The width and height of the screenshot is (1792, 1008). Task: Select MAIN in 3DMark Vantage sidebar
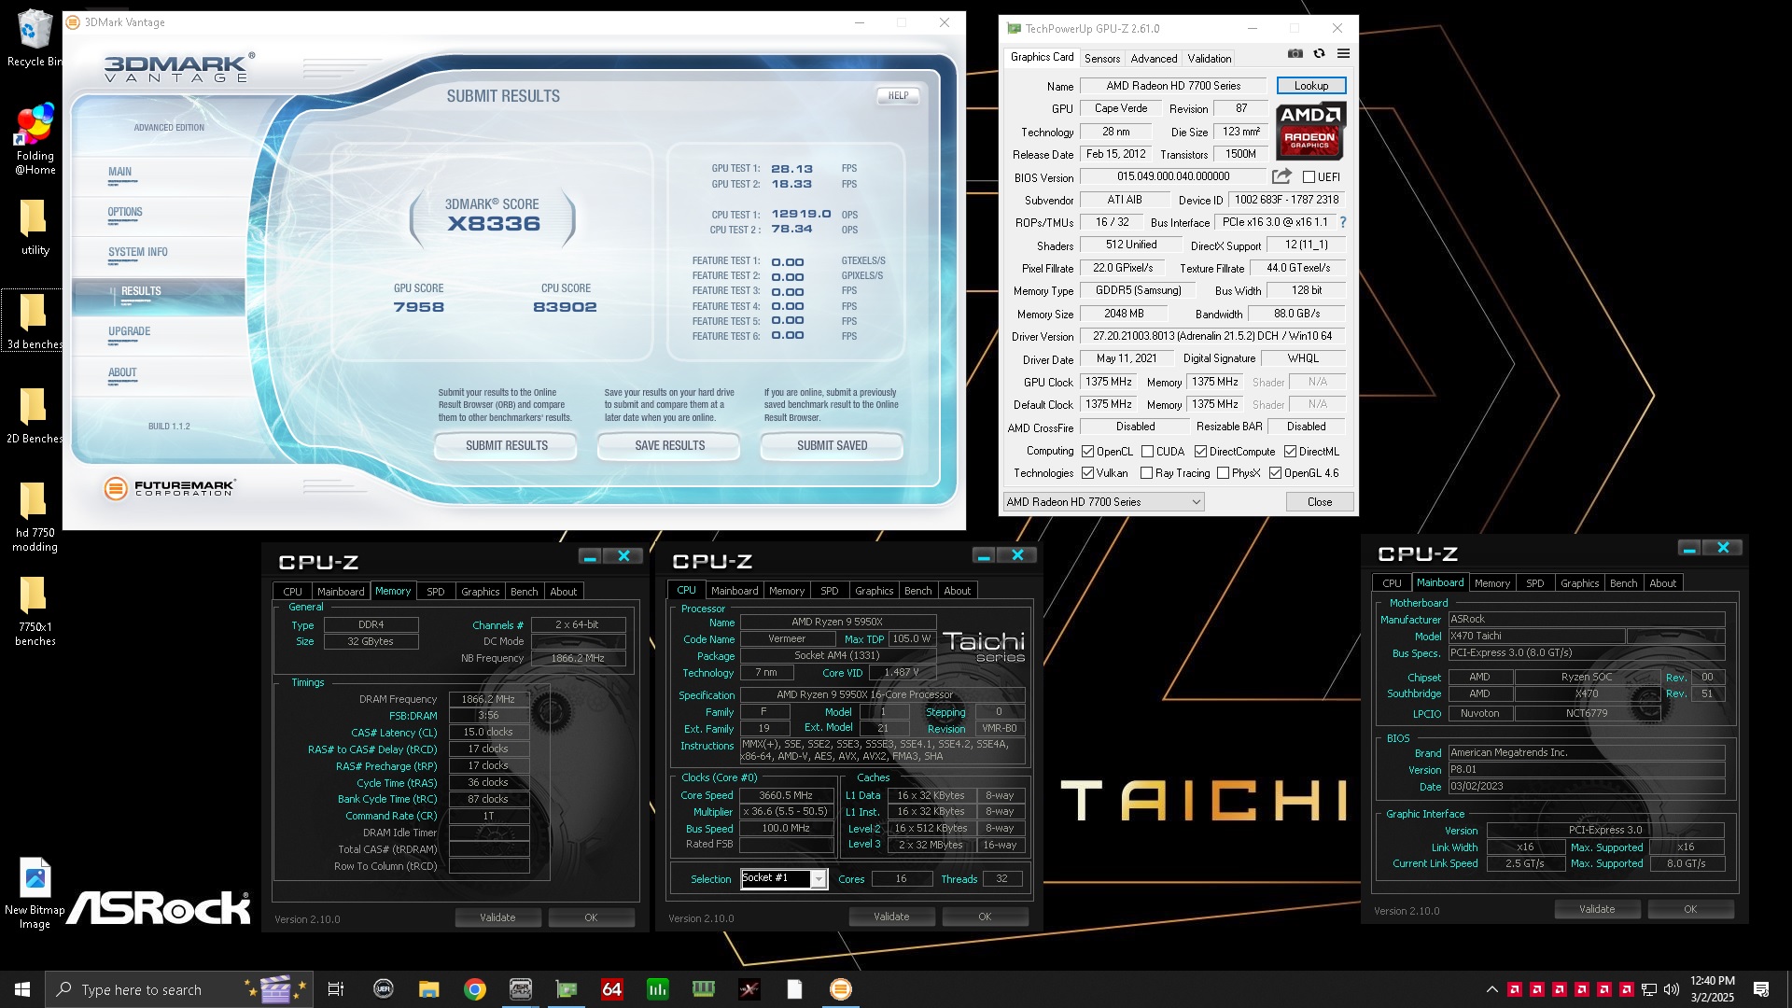(x=119, y=173)
